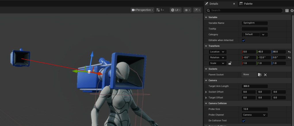294x126 pixels.
Task: Open Details panel settings gear
Action: 292,10
